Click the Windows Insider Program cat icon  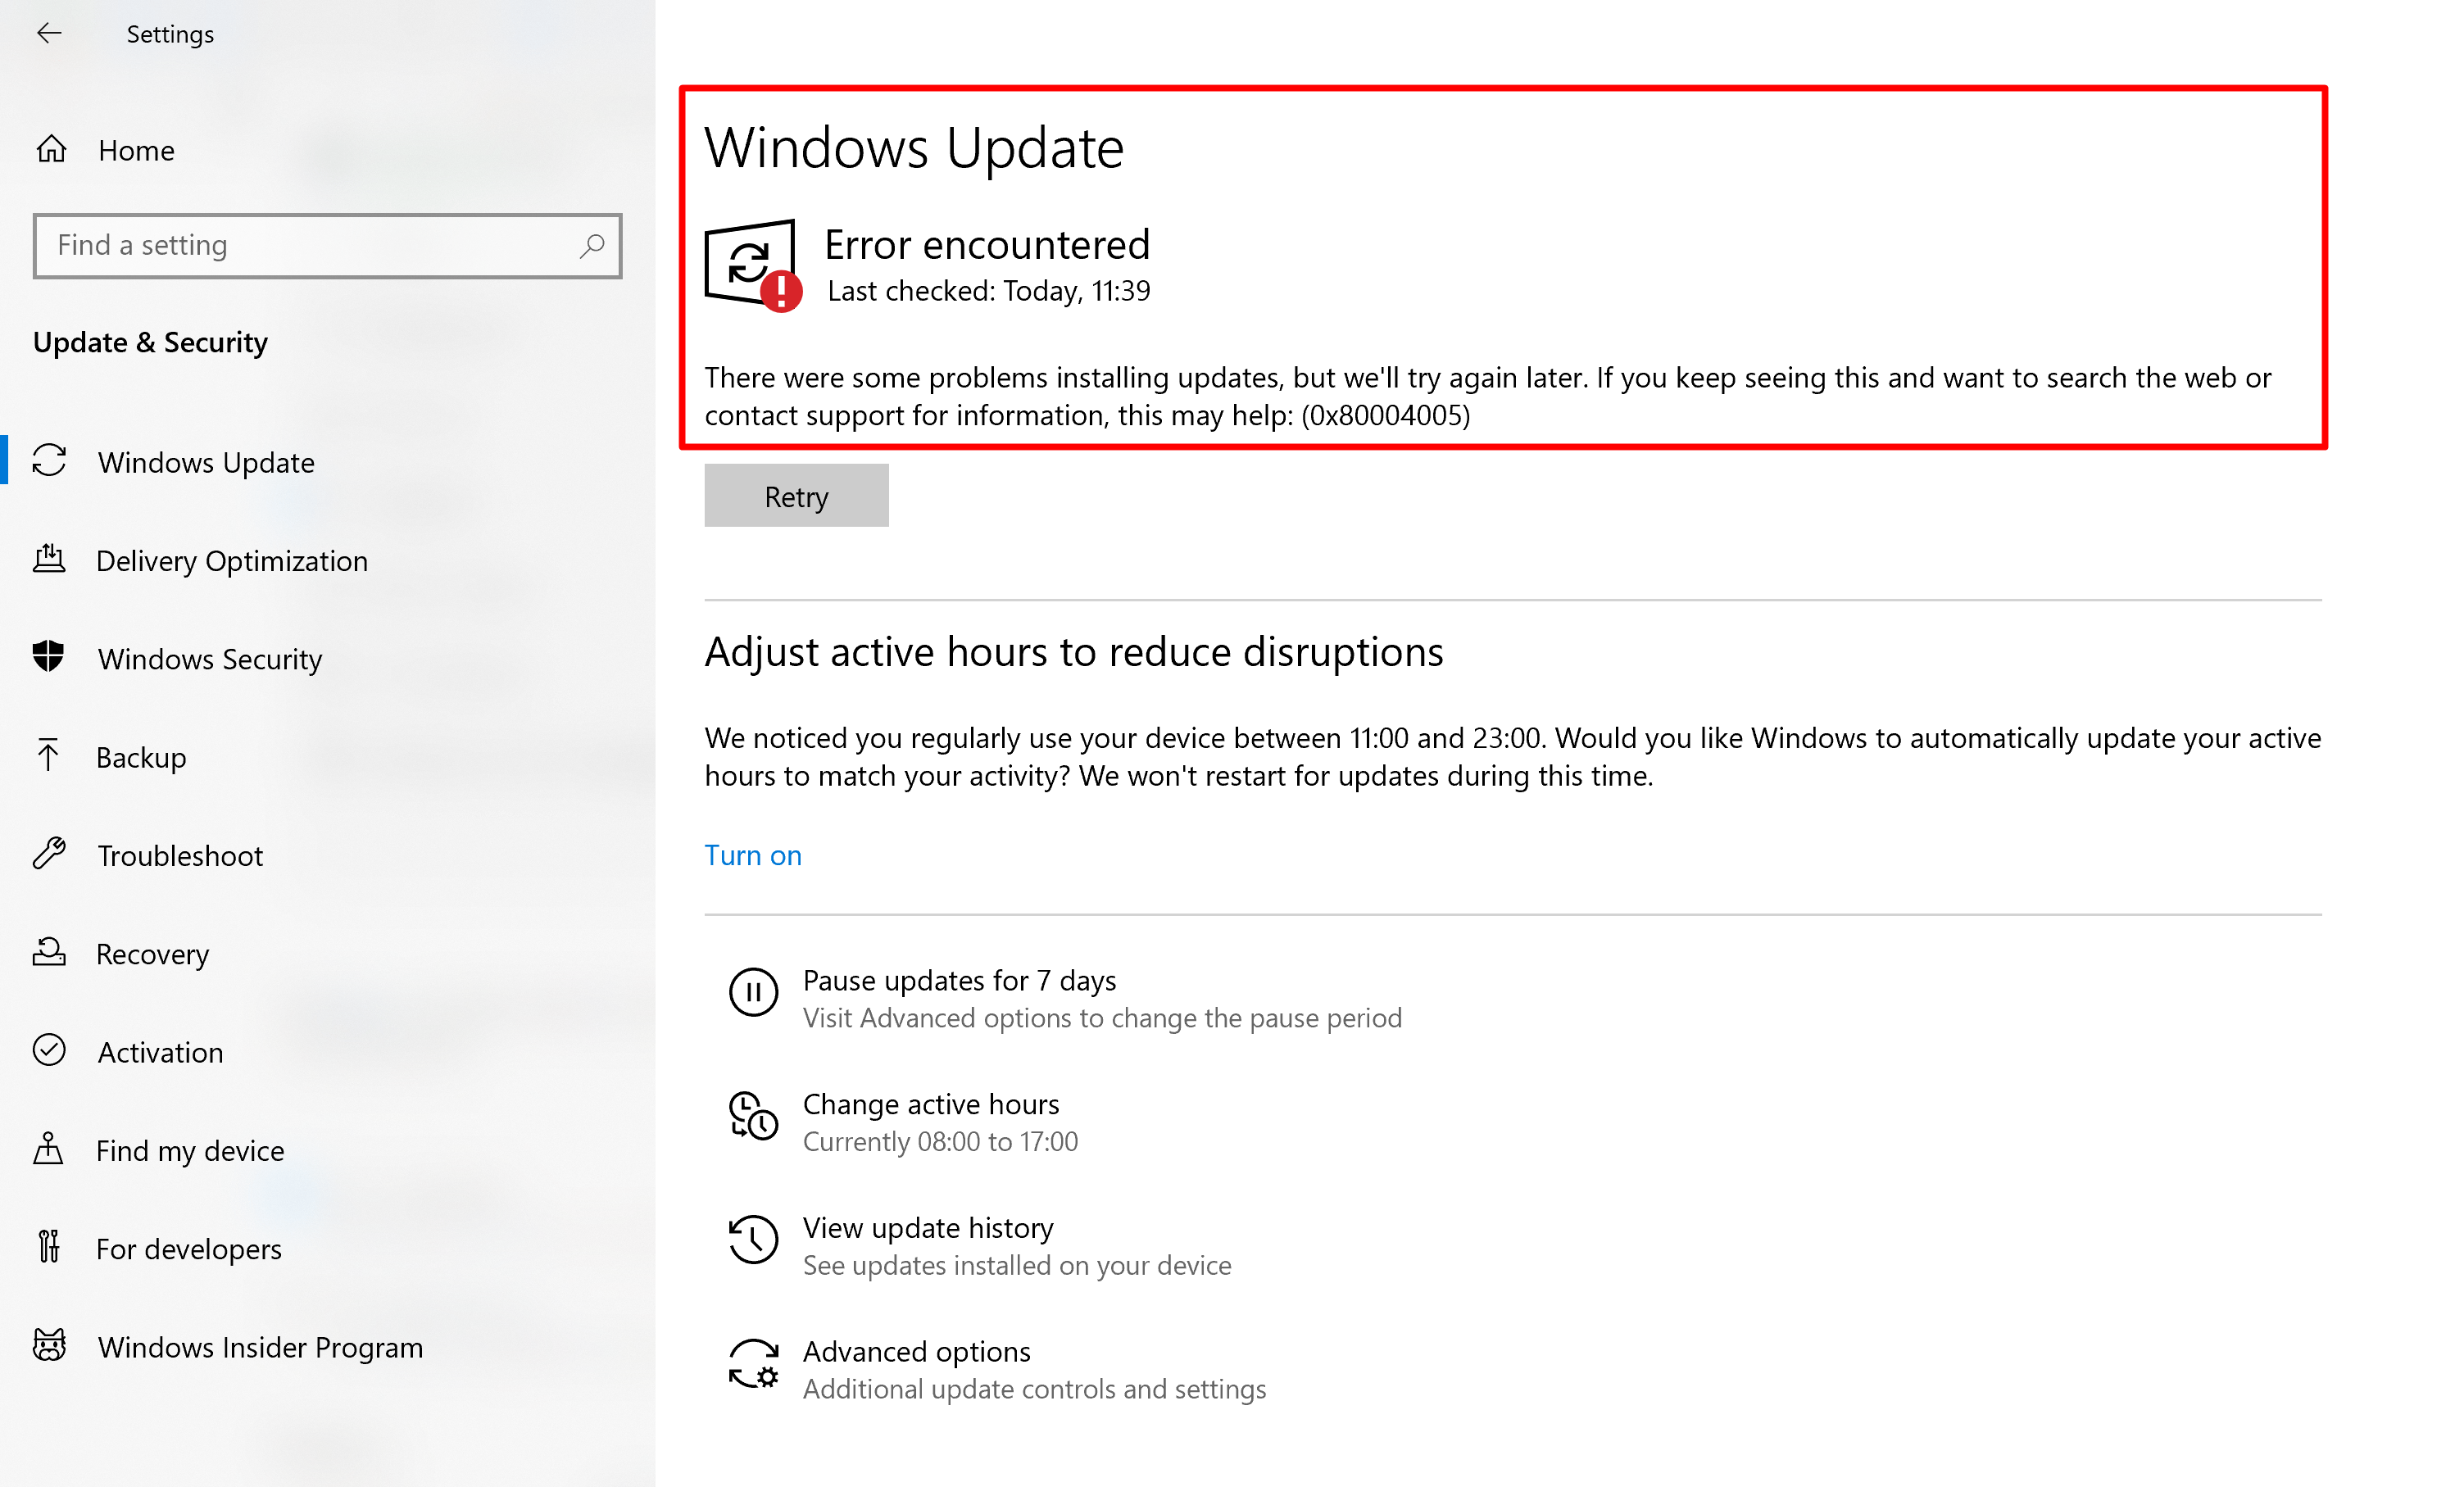(48, 1346)
